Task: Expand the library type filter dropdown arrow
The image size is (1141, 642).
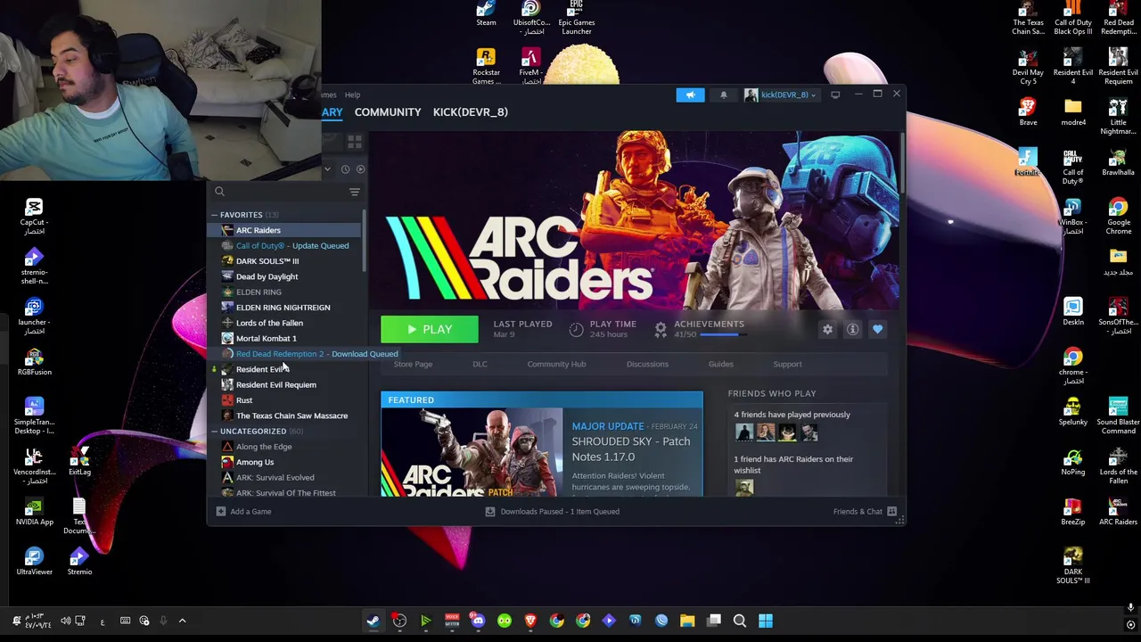Action: point(327,169)
